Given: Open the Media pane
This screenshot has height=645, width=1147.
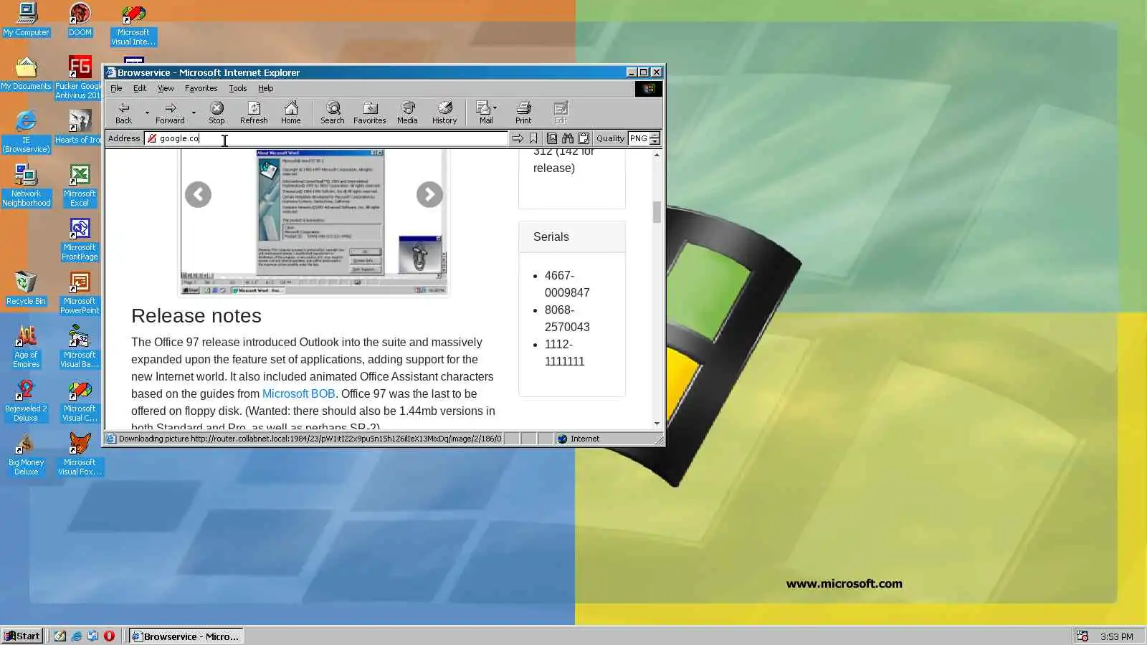Looking at the screenshot, I should point(407,113).
